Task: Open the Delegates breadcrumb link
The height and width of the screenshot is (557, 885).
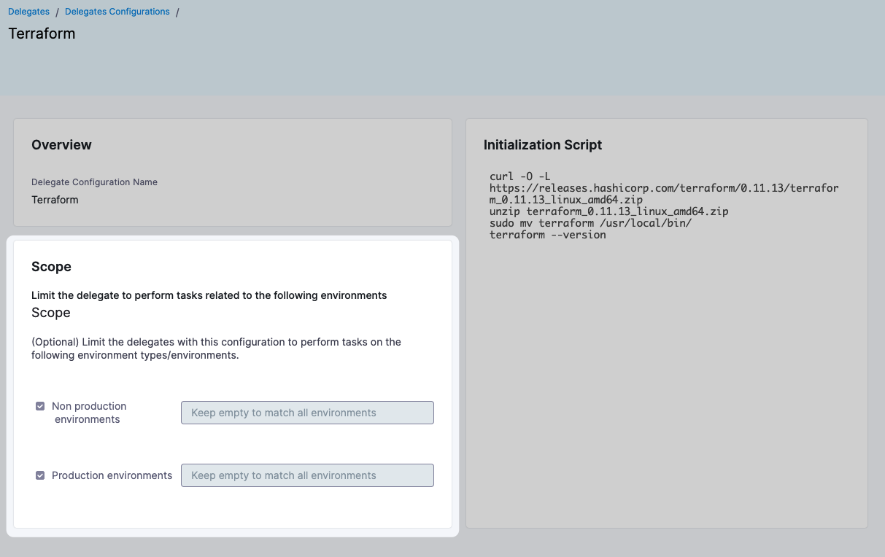Action: point(28,12)
